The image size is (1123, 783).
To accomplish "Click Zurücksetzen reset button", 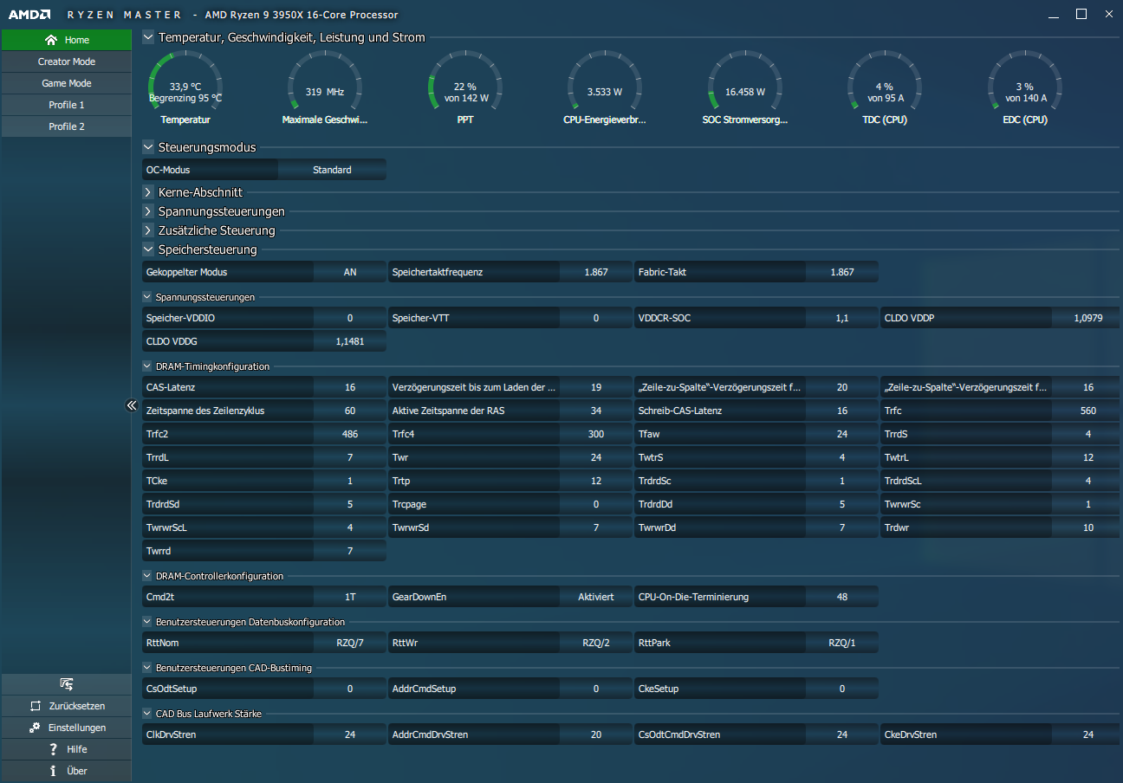I will click(67, 706).
